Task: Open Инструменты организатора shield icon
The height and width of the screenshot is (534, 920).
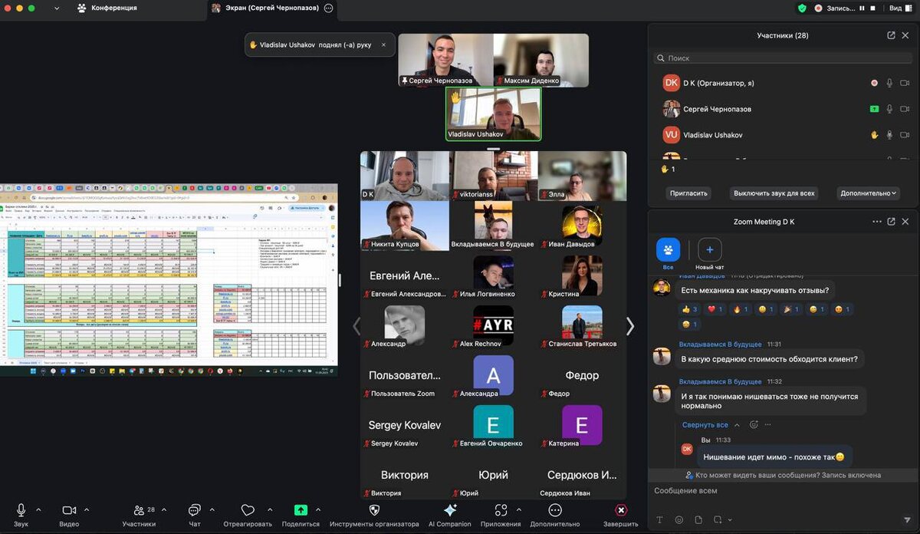Action: (374, 509)
